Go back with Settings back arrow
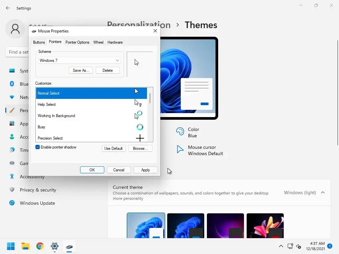This screenshot has height=254, width=339. pyautogui.click(x=8, y=8)
